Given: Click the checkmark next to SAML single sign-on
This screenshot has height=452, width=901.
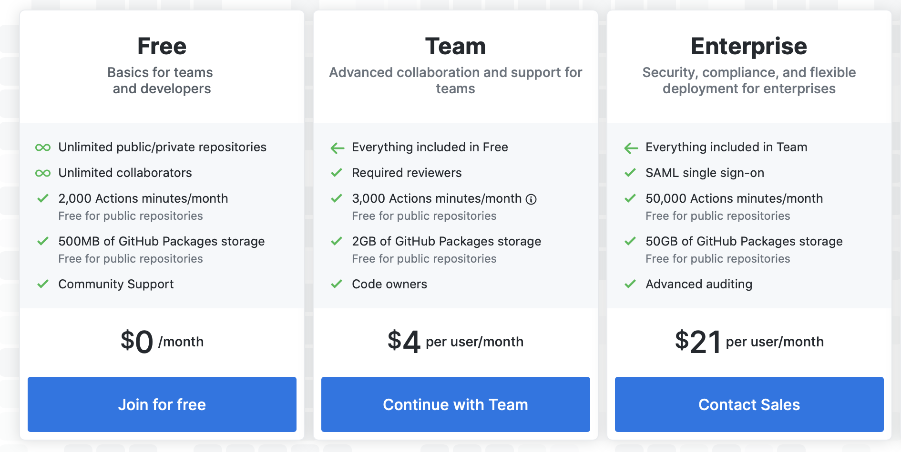Looking at the screenshot, I should [x=630, y=173].
